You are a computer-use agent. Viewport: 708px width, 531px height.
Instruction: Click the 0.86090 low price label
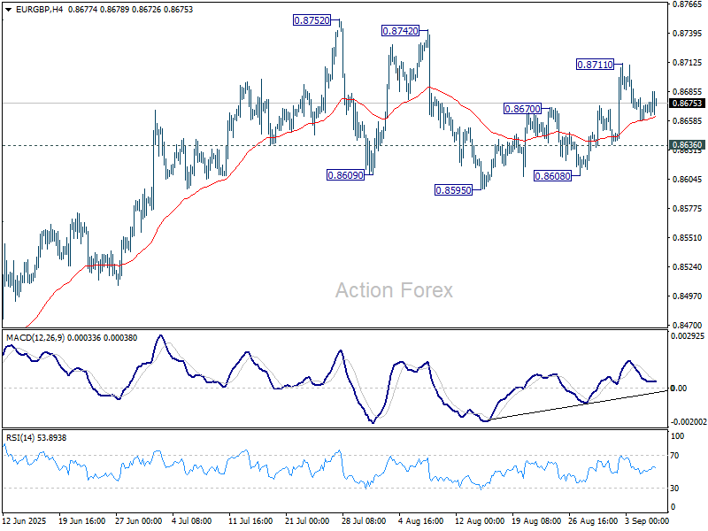pyautogui.click(x=345, y=175)
